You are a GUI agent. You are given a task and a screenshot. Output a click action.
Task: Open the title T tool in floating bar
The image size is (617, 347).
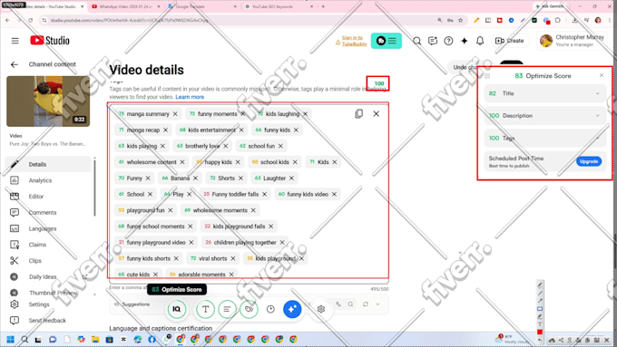click(x=205, y=309)
